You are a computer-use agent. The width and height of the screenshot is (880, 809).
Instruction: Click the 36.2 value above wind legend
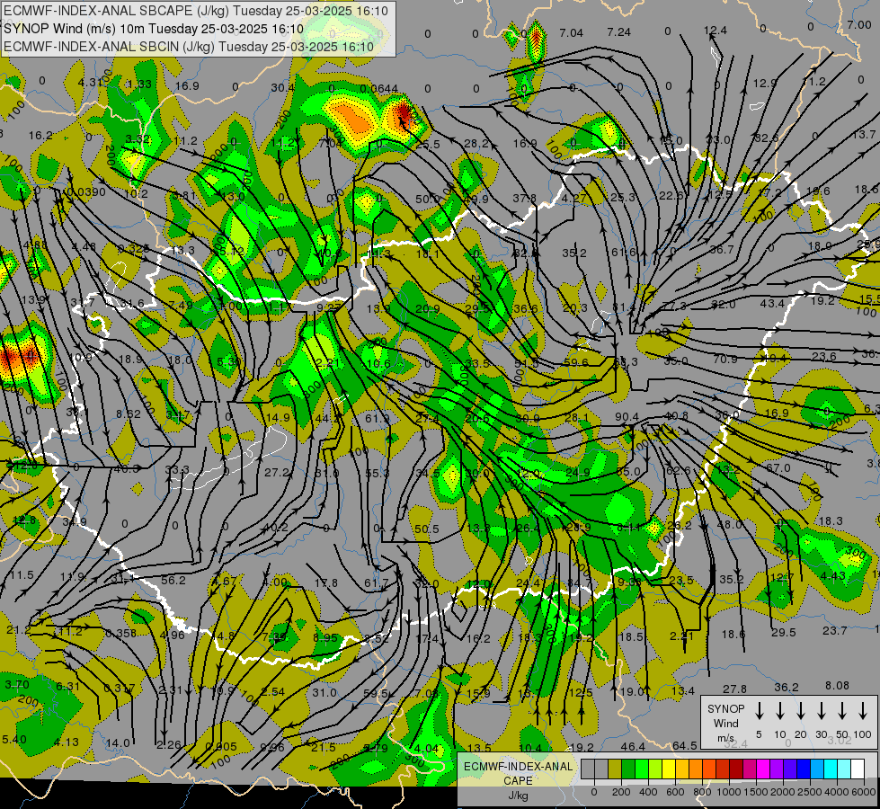pyautogui.click(x=787, y=687)
